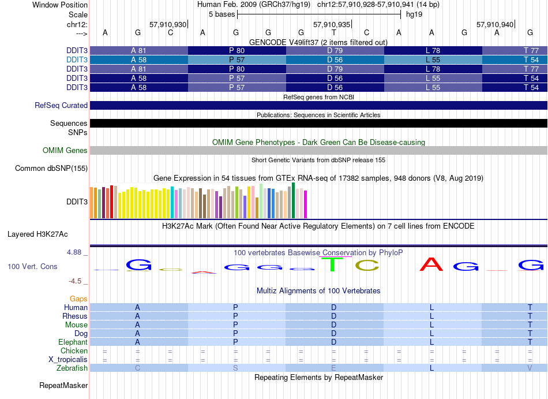Click the olive C PhyloP conservation letter
Viewport: 548px width, 399px height.
[367, 266]
